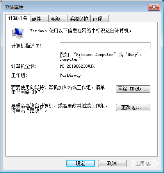Click the 计算机描述 label
The width and height of the screenshot is (164, 173).
(x=27, y=46)
